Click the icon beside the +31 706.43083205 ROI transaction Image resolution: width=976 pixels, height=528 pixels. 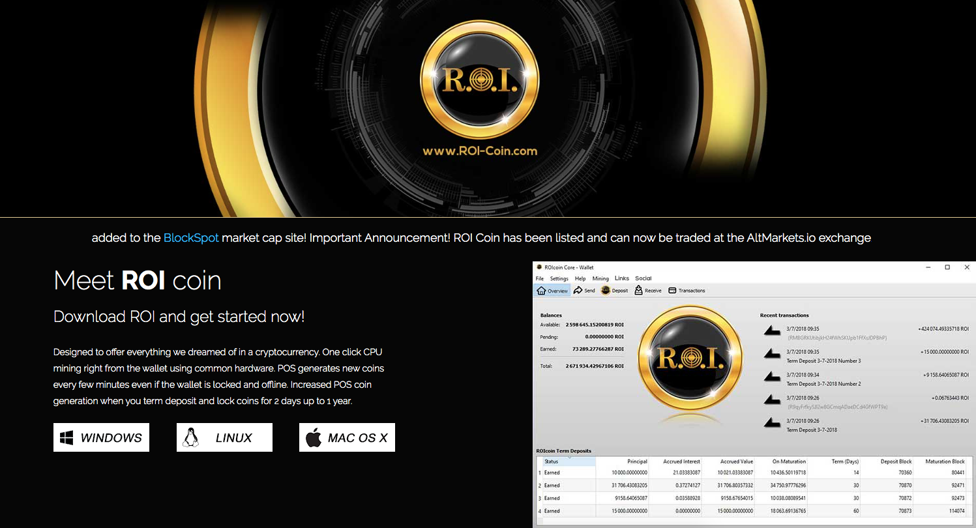[773, 423]
